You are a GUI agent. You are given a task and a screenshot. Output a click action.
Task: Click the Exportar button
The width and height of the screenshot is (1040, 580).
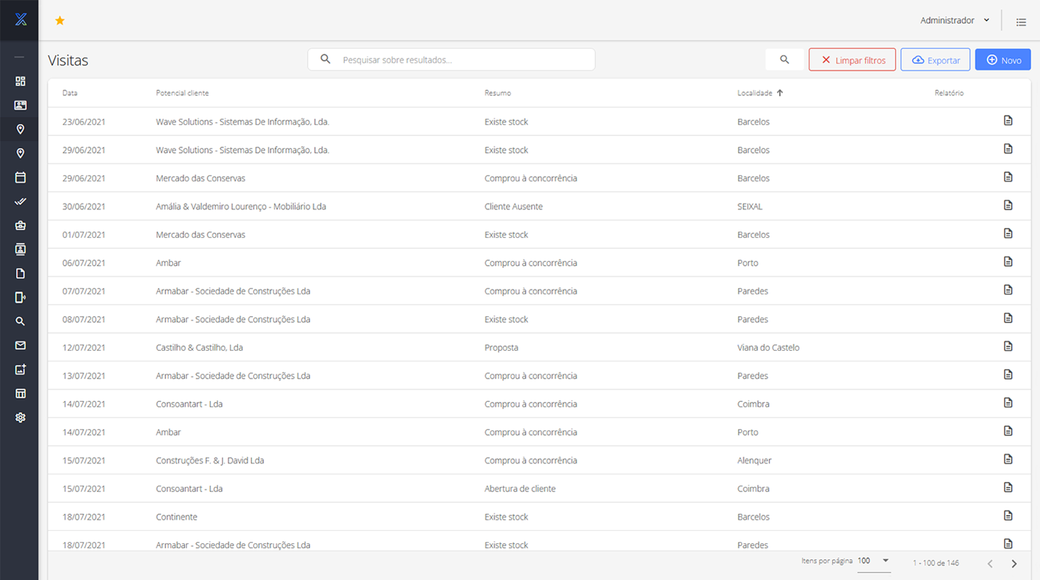[935, 60]
